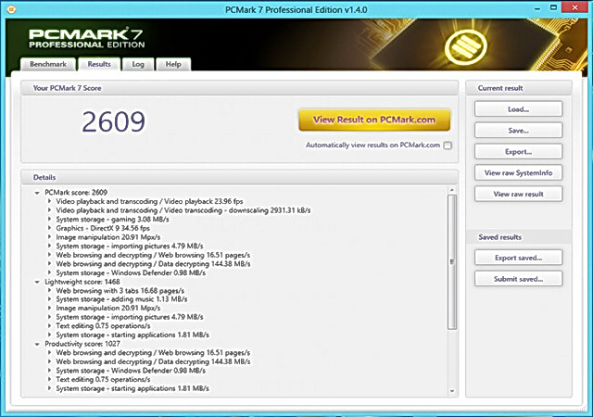This screenshot has width=593, height=417.
Task: Select starting applications 1.81 MB/s under Productivity
Action: [132, 388]
